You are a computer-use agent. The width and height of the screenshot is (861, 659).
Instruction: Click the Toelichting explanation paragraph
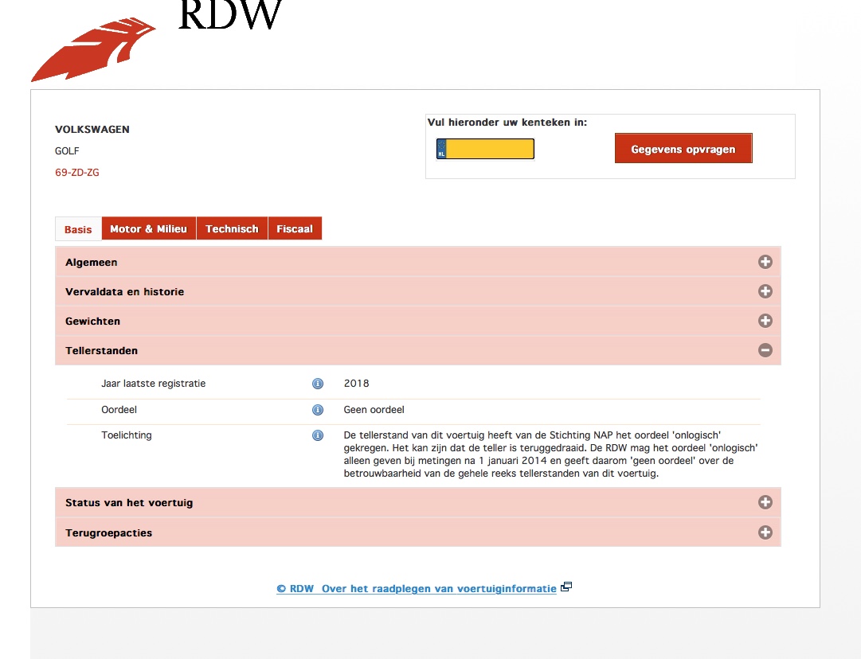coord(550,454)
